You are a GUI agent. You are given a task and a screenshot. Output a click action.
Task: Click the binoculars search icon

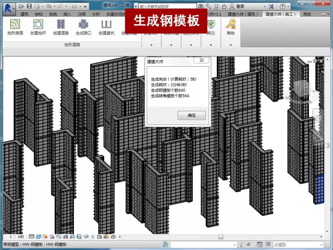201,7
